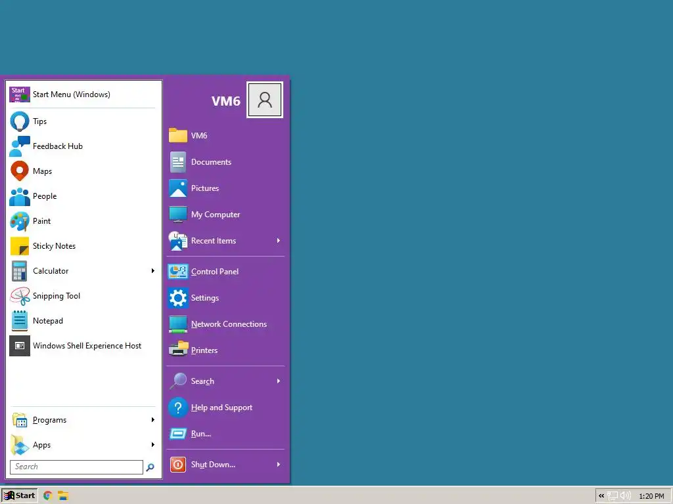Click the 'Feedback Hub' text
Screen dimensions: 673x504
(x=58, y=146)
